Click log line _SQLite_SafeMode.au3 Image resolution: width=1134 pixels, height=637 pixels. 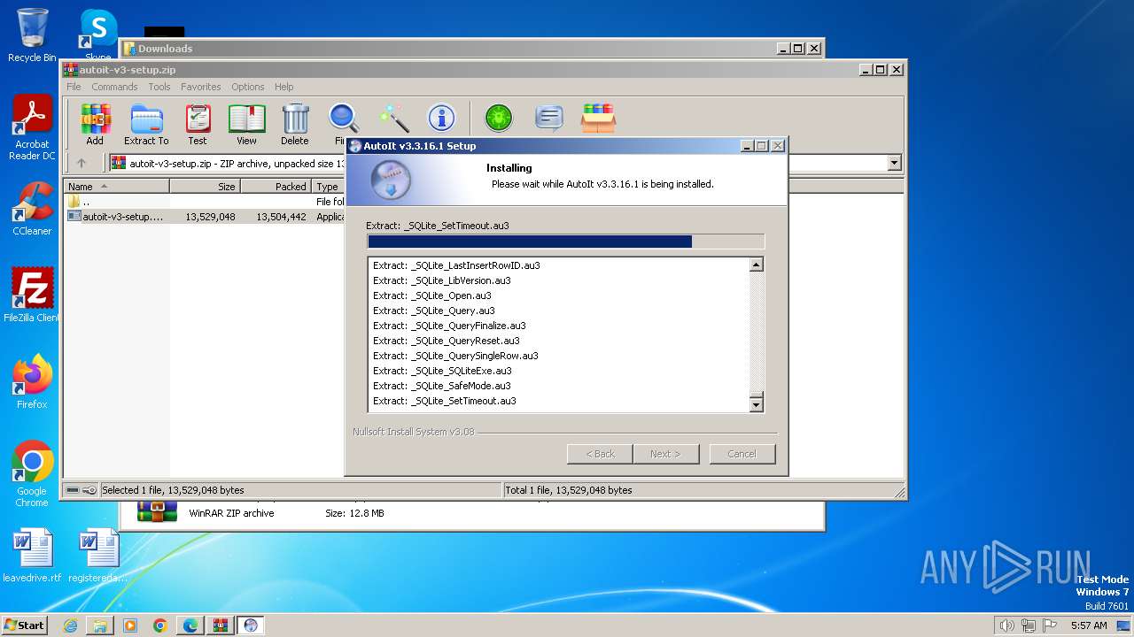[442, 386]
